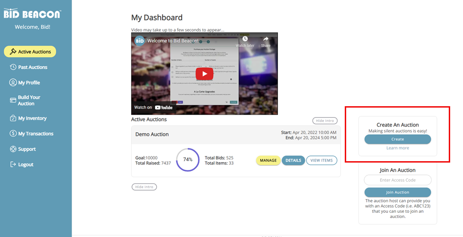The width and height of the screenshot is (463, 237).
Task: Click the Enter Access Code field
Action: click(397, 180)
